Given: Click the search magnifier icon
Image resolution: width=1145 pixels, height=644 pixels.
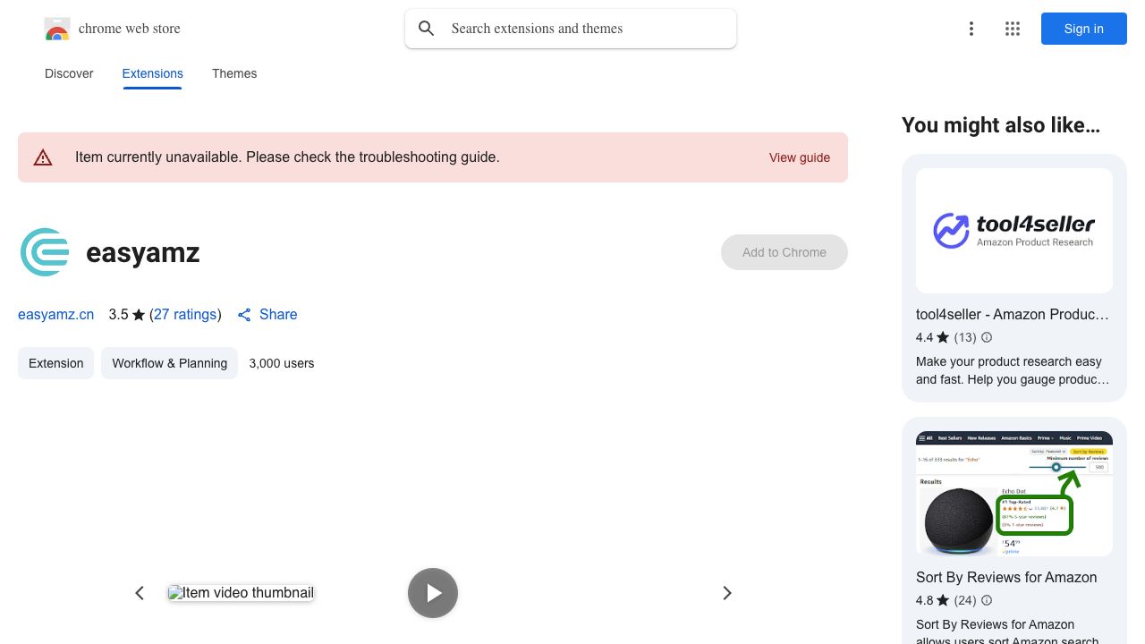Looking at the screenshot, I should (x=427, y=29).
